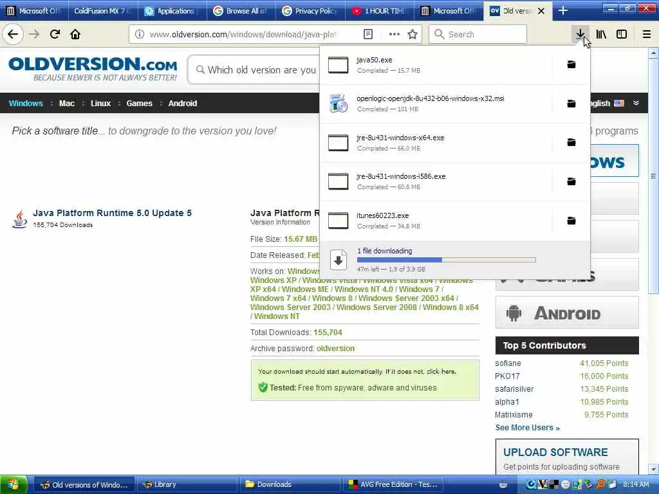659x494 pixels.
Task: Open contributor PKO17 profile
Action: pyautogui.click(x=507, y=376)
